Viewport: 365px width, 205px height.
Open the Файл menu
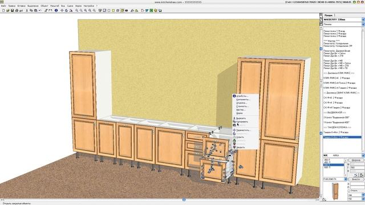pyautogui.click(x=3, y=6)
